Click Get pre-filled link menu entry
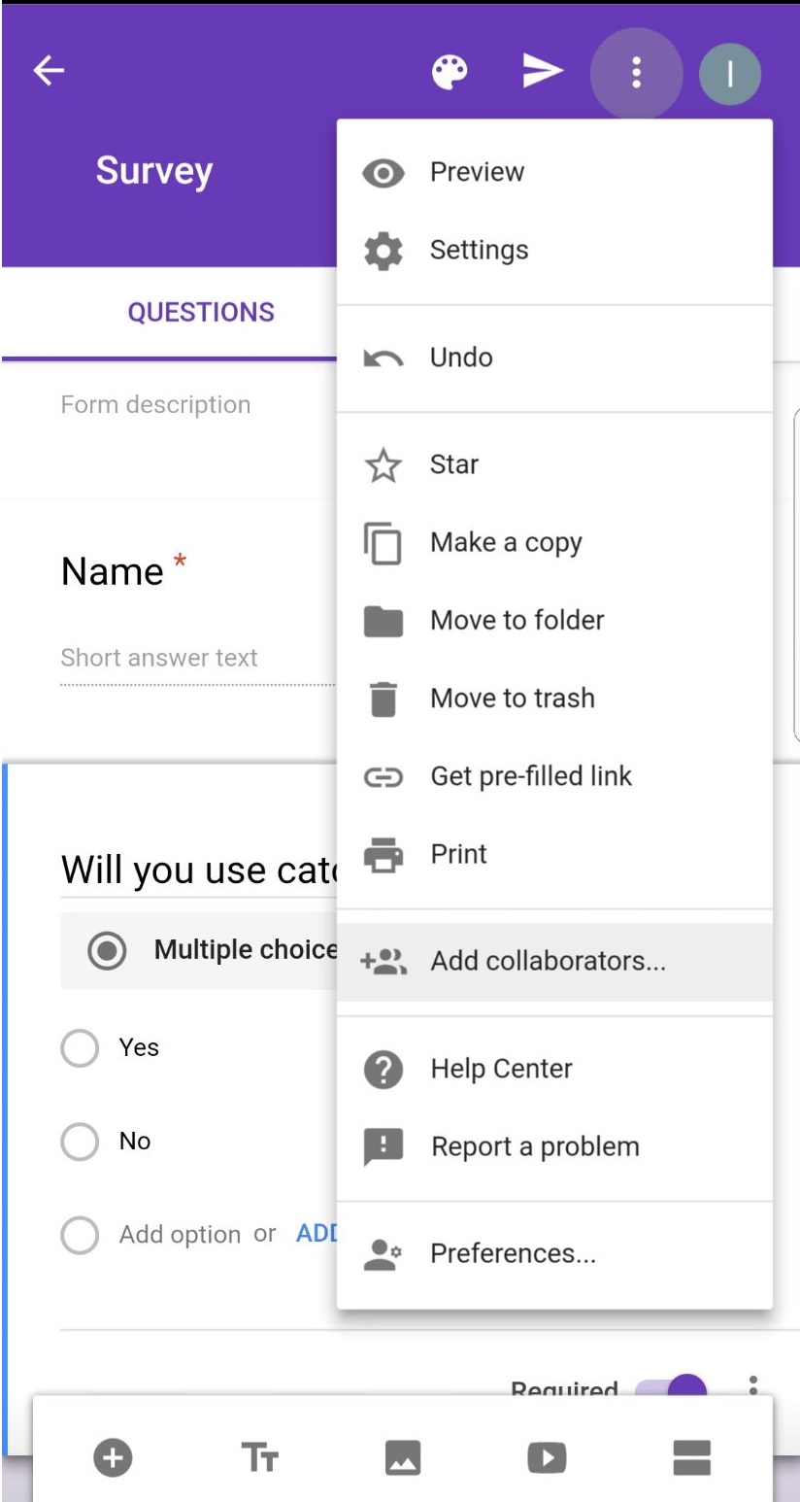This screenshot has width=800, height=1502. click(x=530, y=776)
